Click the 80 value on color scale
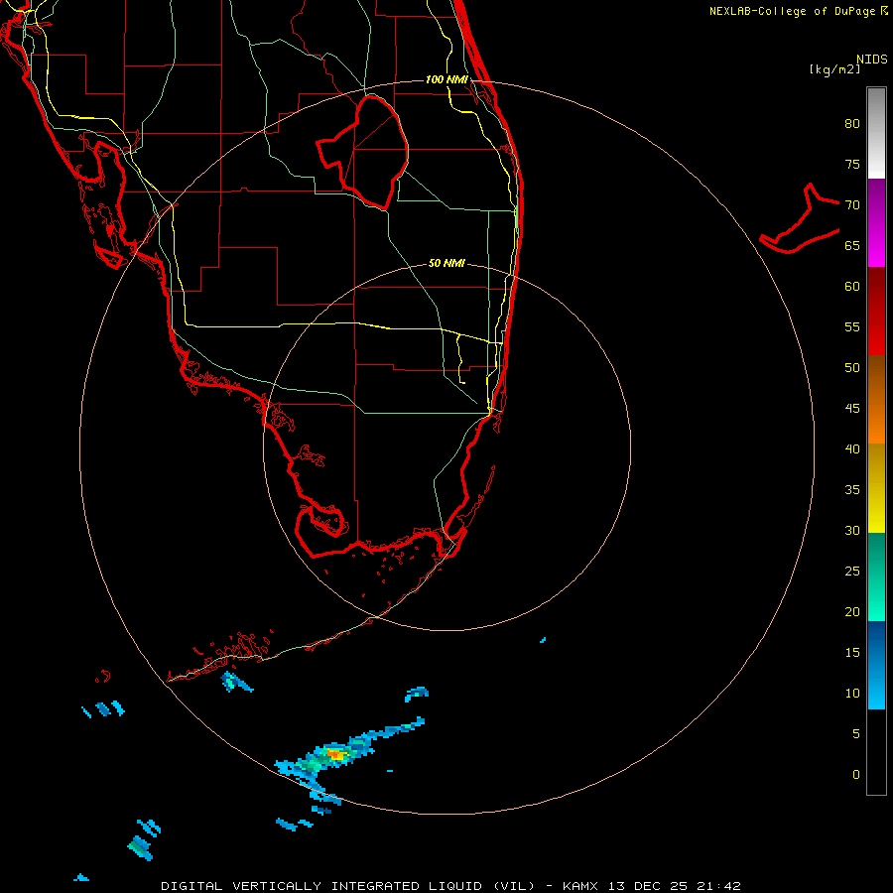The height and width of the screenshot is (893, 893). tap(852, 124)
